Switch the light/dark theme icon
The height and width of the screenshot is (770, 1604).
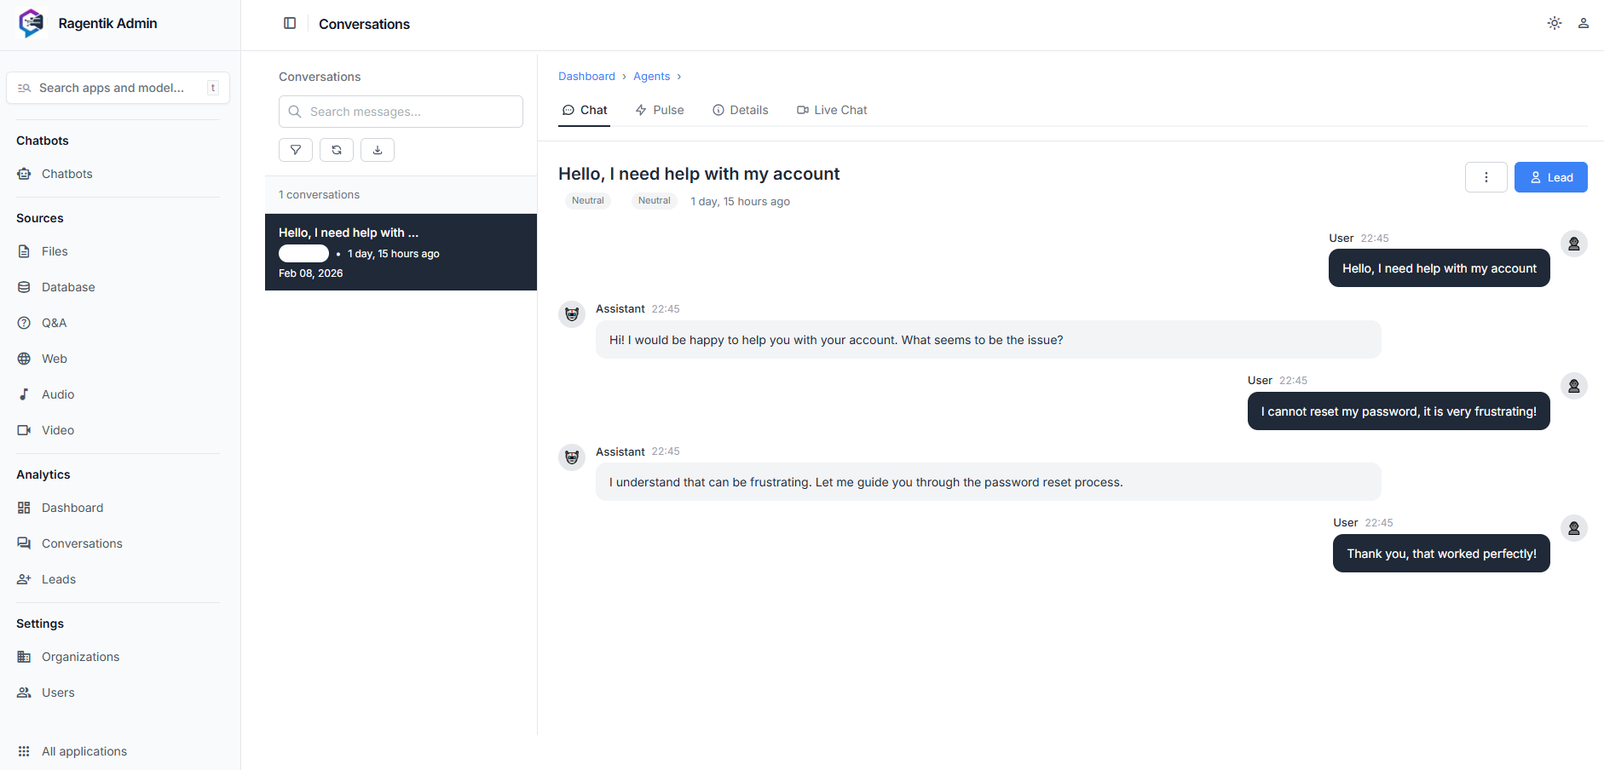[1555, 24]
